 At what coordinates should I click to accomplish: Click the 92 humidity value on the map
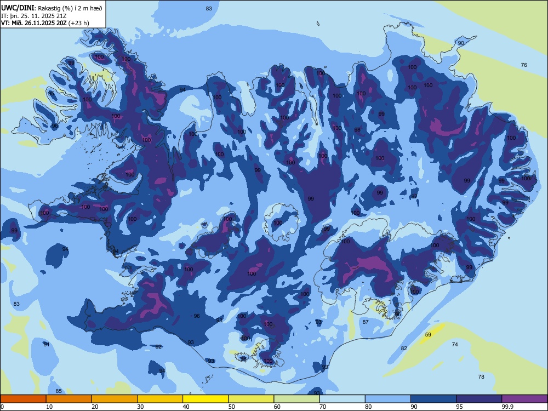(159, 346)
